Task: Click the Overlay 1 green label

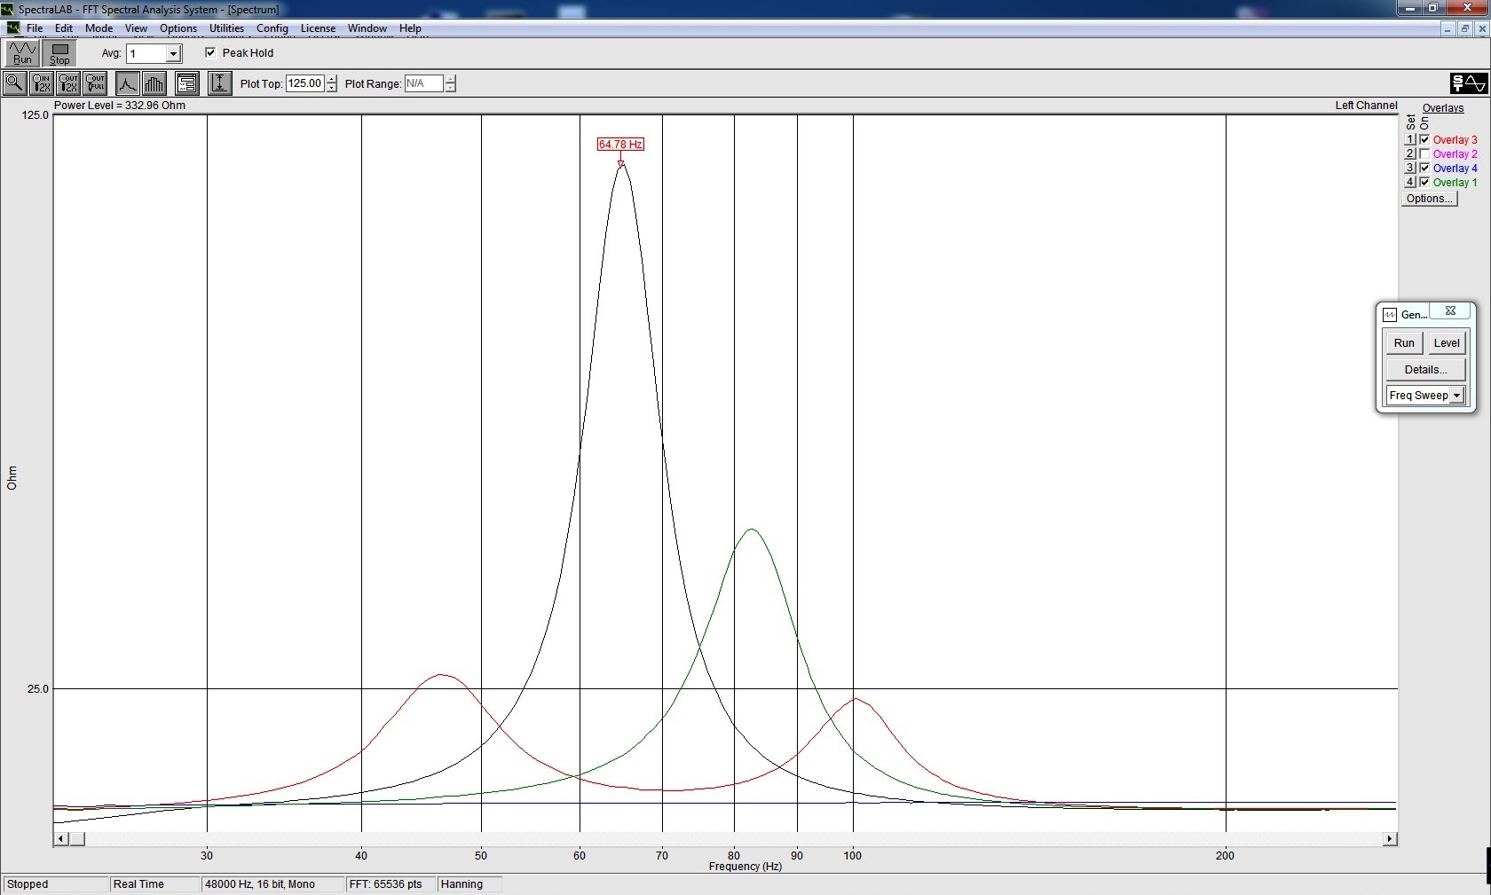Action: pyautogui.click(x=1455, y=183)
